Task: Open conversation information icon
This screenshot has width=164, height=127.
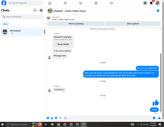Action: click(158, 11)
